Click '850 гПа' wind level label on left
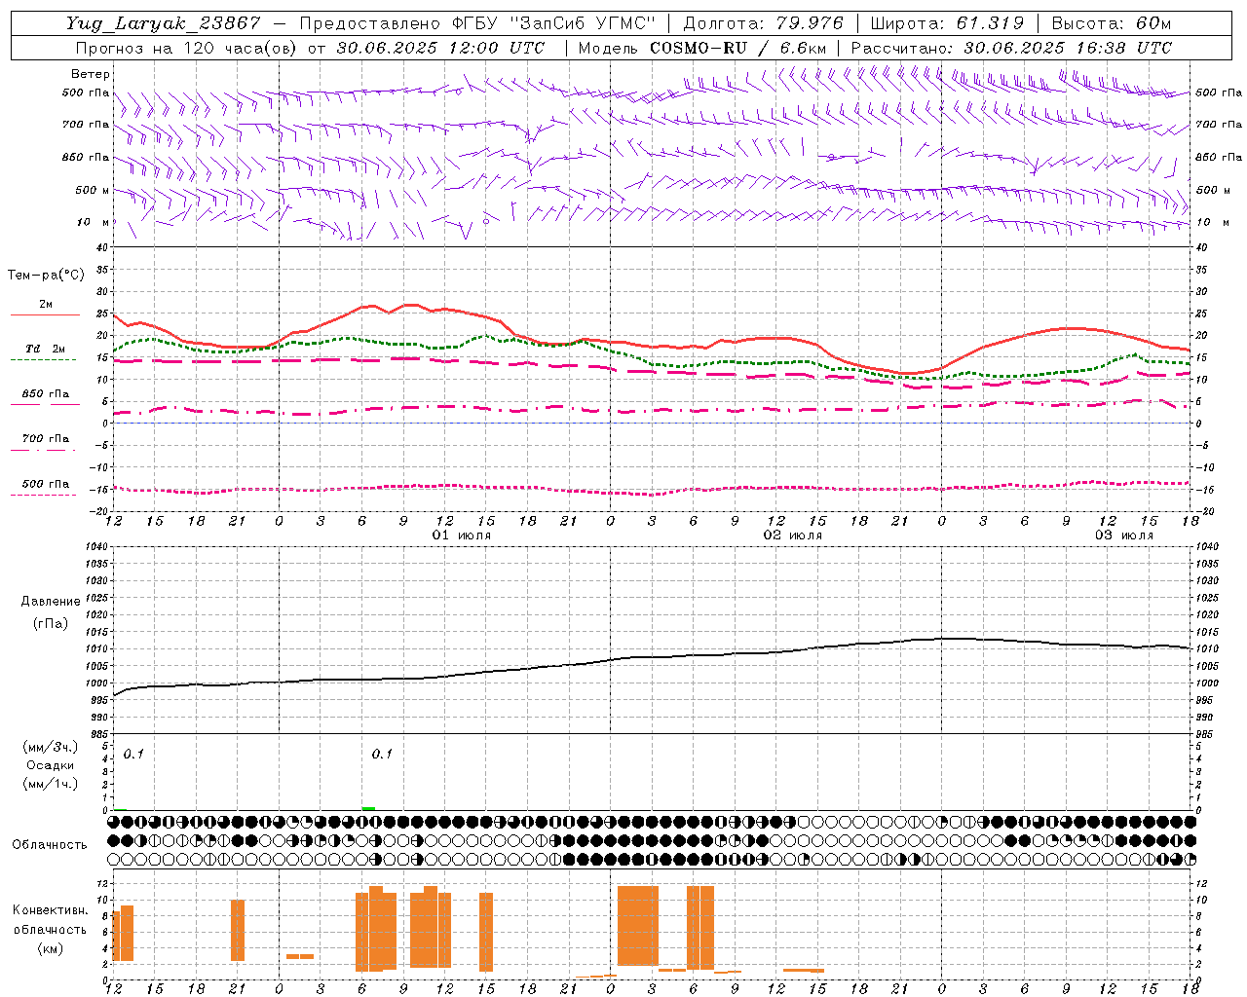 86,157
